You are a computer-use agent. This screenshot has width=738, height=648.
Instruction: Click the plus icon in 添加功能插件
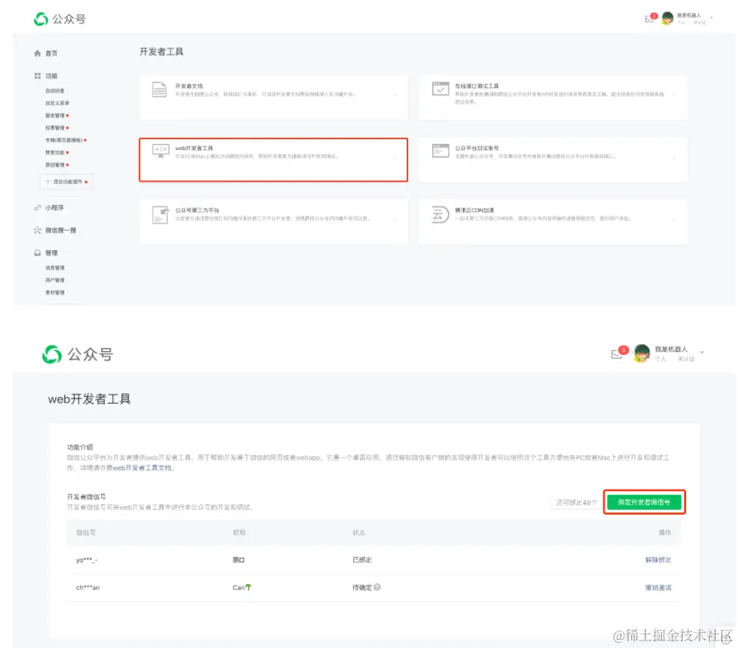point(47,182)
